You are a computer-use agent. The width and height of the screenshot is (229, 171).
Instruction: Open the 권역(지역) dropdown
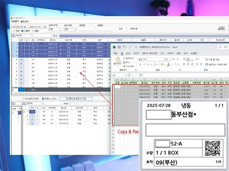[x=55, y=30]
